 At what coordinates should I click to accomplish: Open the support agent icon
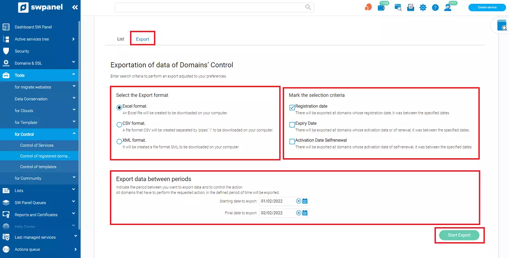pos(448,8)
